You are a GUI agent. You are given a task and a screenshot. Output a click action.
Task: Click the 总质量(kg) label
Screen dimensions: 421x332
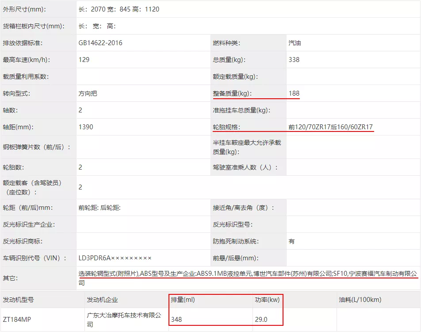pos(229,60)
